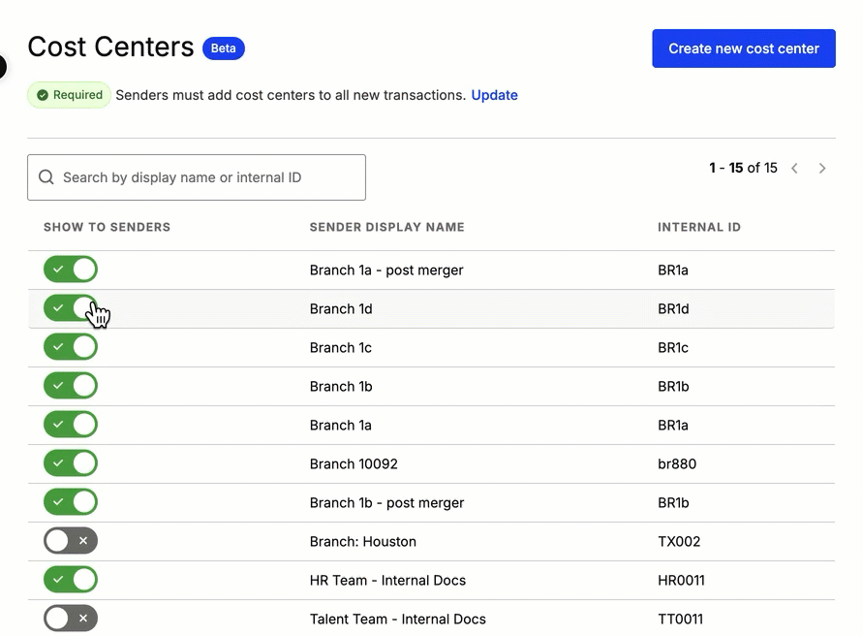Toggle off Branch 1a - post merger
Screen dimensions: 862x636
pyautogui.click(x=71, y=270)
